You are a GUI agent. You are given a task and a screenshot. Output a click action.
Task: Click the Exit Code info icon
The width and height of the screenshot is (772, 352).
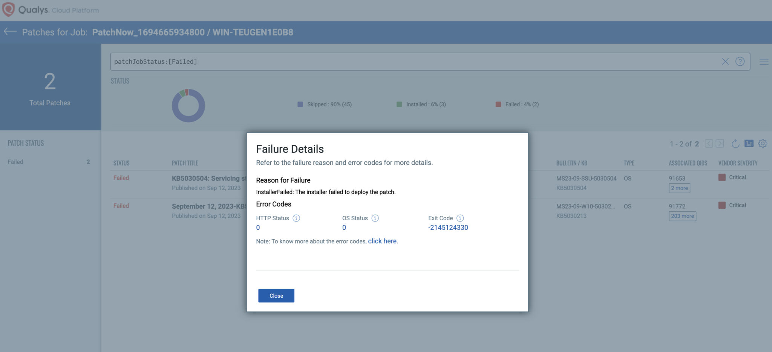[460, 218]
